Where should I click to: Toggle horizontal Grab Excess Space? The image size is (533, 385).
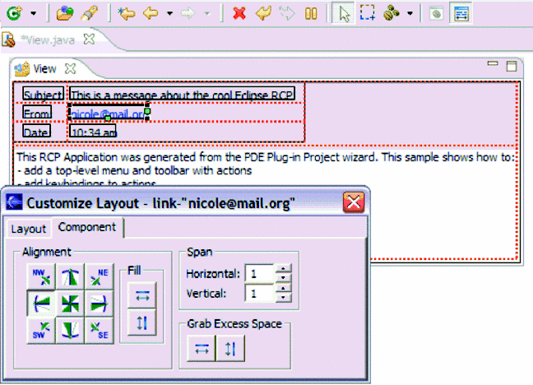click(x=201, y=349)
